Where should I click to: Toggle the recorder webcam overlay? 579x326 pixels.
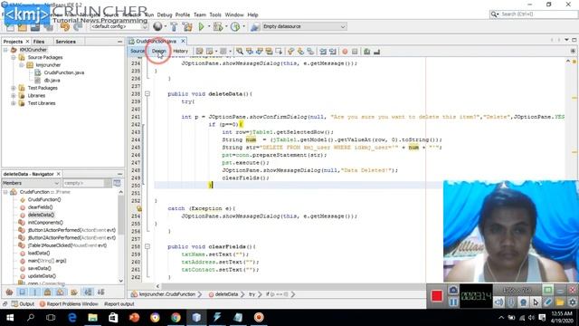pos(523,302)
